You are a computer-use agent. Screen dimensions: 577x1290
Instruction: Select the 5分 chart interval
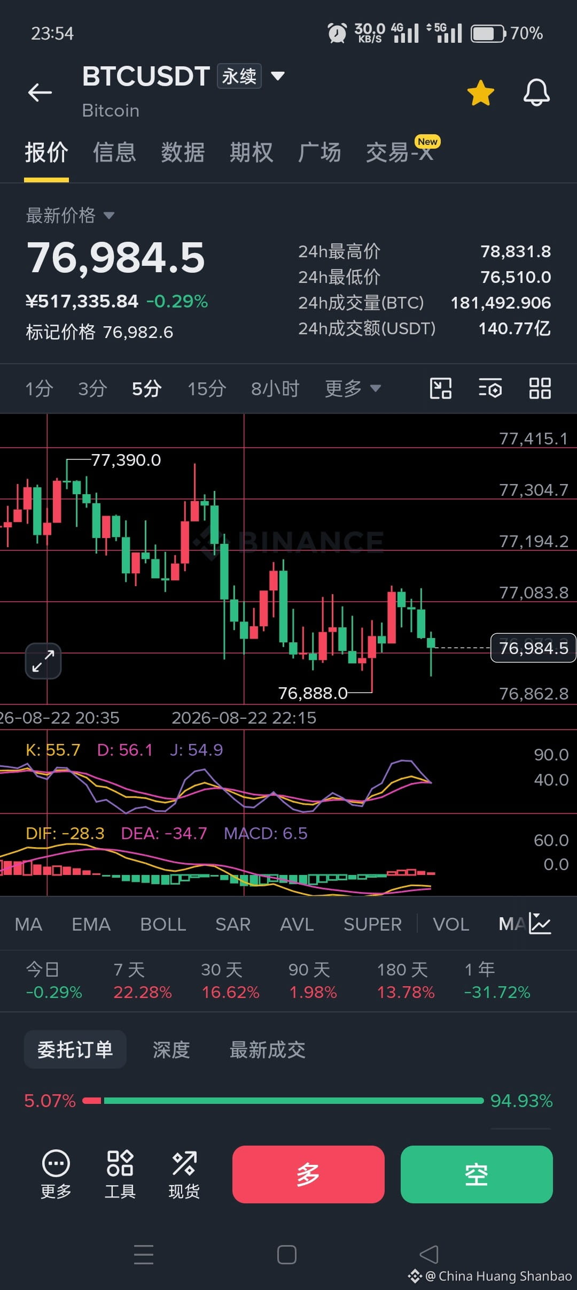[x=147, y=389]
